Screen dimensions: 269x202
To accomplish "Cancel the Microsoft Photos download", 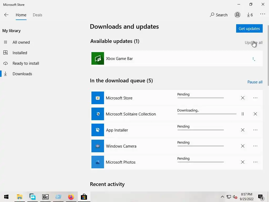I will click(242, 162).
